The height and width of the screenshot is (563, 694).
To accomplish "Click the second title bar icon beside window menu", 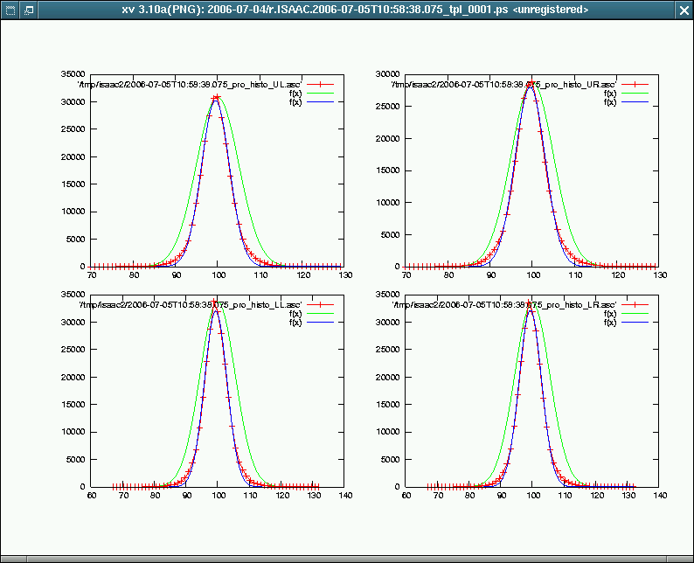I will pos(28,9).
